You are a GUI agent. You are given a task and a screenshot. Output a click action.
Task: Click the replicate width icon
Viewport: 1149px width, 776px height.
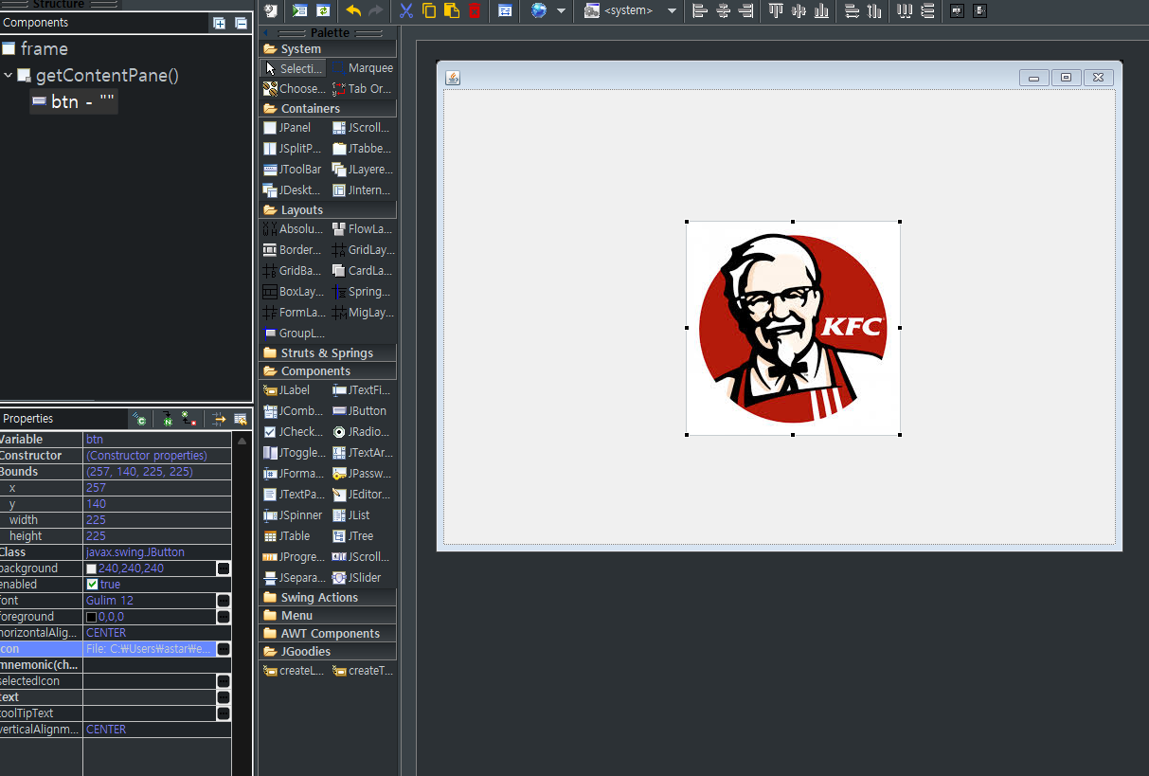(852, 10)
